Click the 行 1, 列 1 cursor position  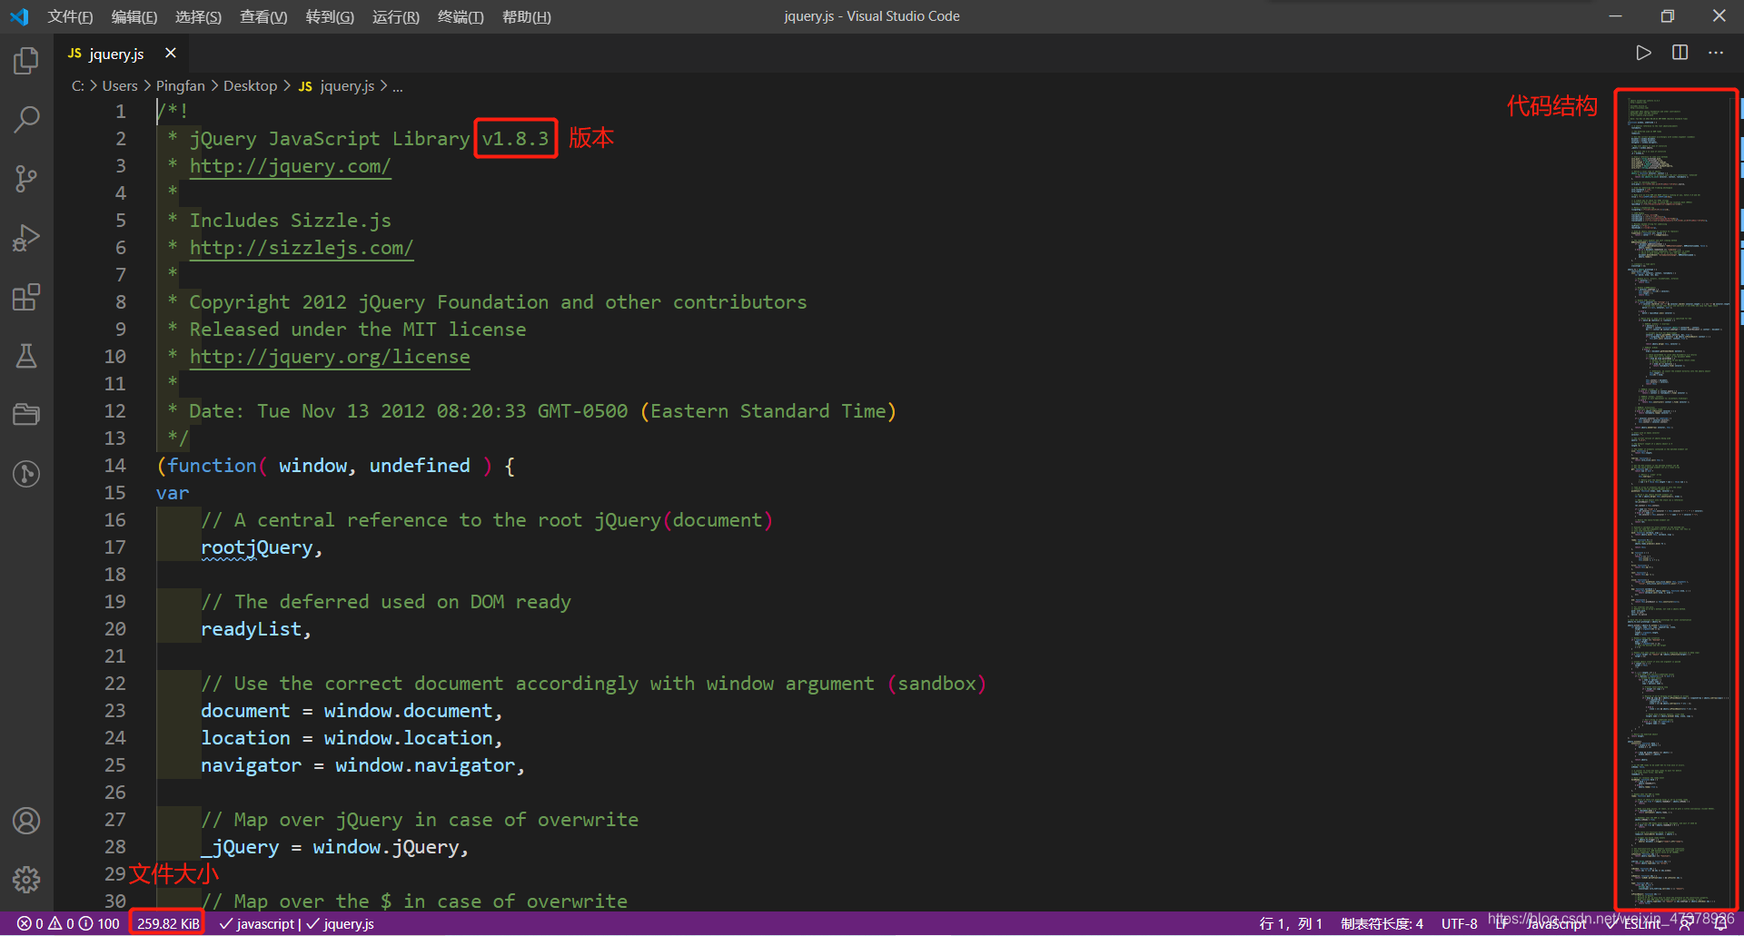coord(1291,923)
